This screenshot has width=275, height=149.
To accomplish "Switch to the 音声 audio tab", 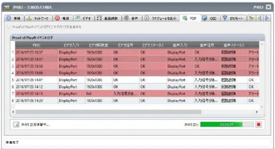I will coord(132,18).
